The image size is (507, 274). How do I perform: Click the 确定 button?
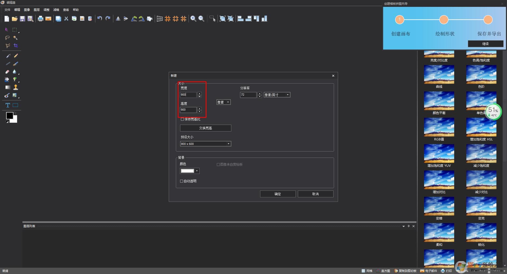[x=278, y=194]
